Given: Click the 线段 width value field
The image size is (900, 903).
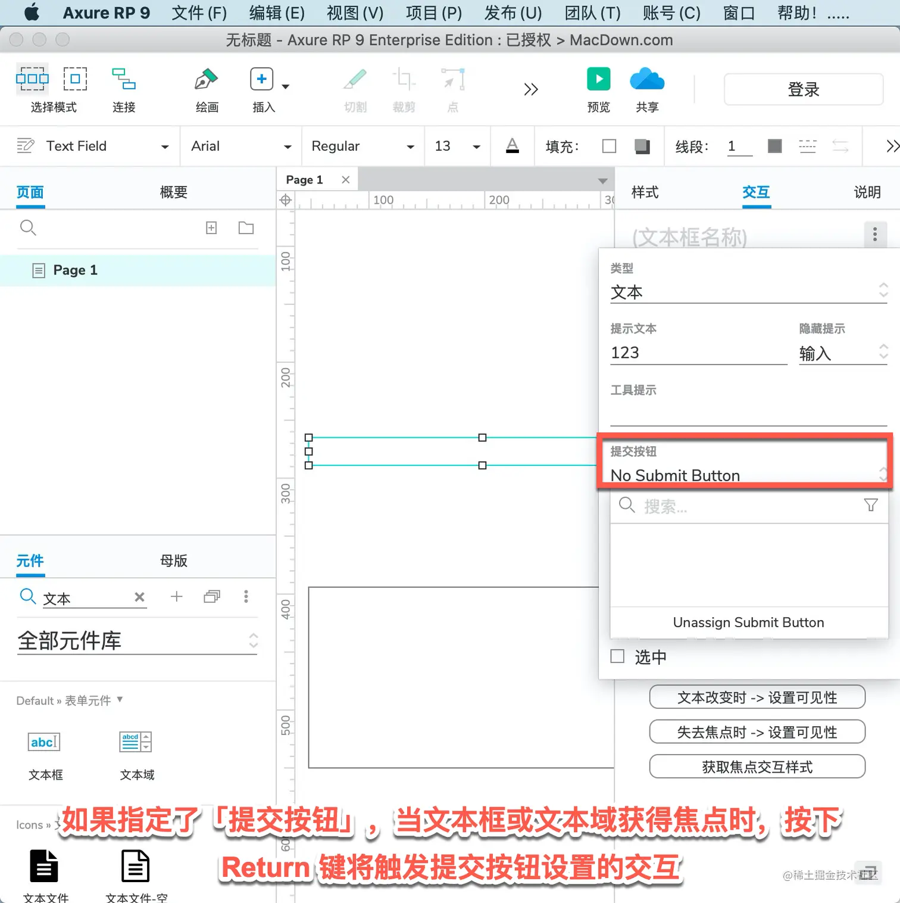Looking at the screenshot, I should [740, 146].
